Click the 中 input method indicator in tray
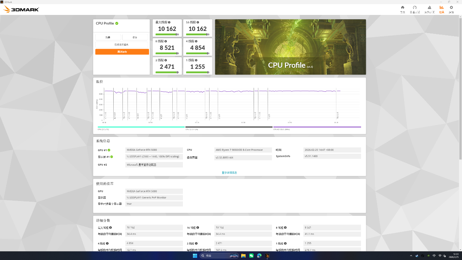The height and width of the screenshot is (260, 462). pyautogui.click(x=434, y=256)
